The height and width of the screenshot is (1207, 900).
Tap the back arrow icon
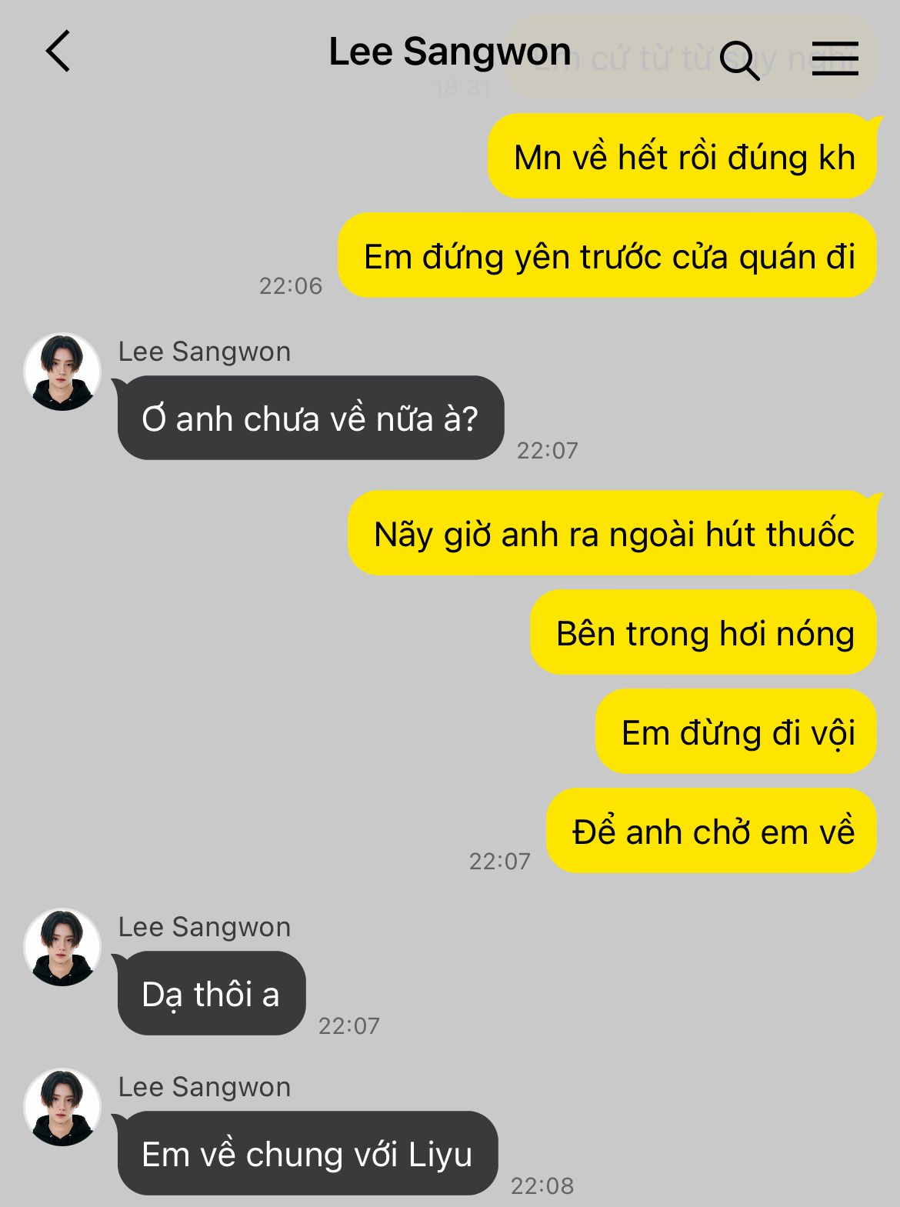coord(58,52)
